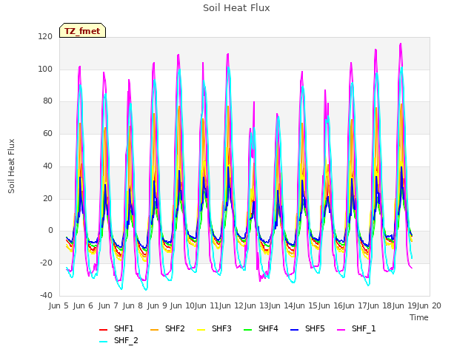Click the Jun 9 x-axis tick label
Screen dimensions: 474x355
[157, 305]
